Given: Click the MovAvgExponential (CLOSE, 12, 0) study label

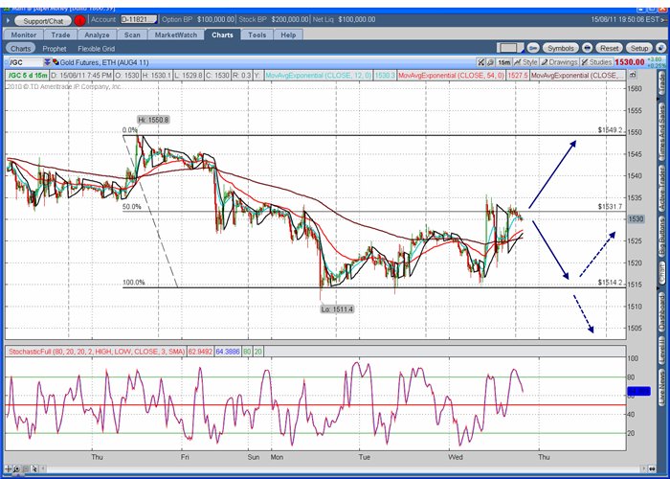Looking at the screenshot, I should click(x=319, y=76).
